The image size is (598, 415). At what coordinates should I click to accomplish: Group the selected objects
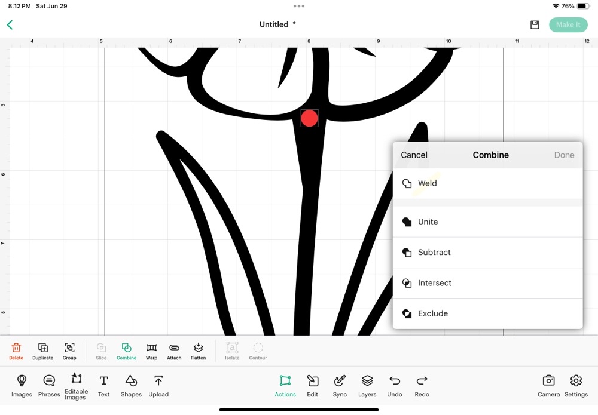(x=69, y=351)
